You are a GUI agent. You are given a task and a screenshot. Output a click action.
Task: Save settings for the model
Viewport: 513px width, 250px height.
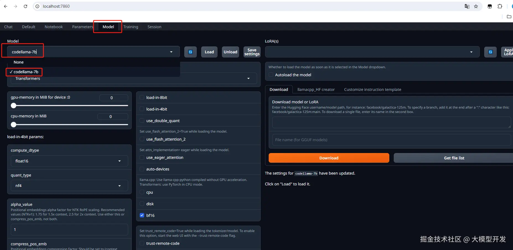252,52
